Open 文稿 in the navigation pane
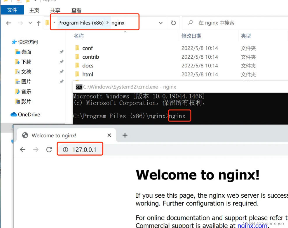 click(x=26, y=72)
